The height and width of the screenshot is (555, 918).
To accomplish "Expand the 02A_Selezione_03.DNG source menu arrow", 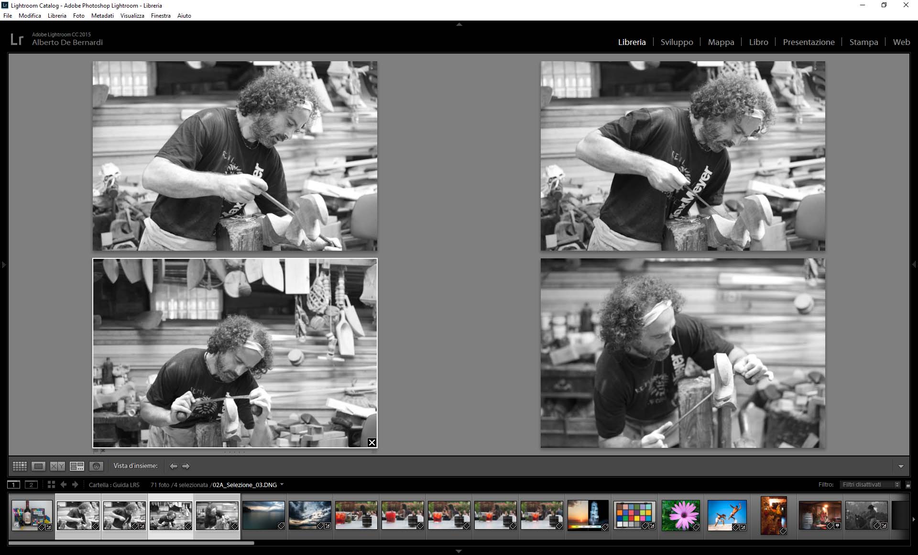I will click(x=282, y=485).
